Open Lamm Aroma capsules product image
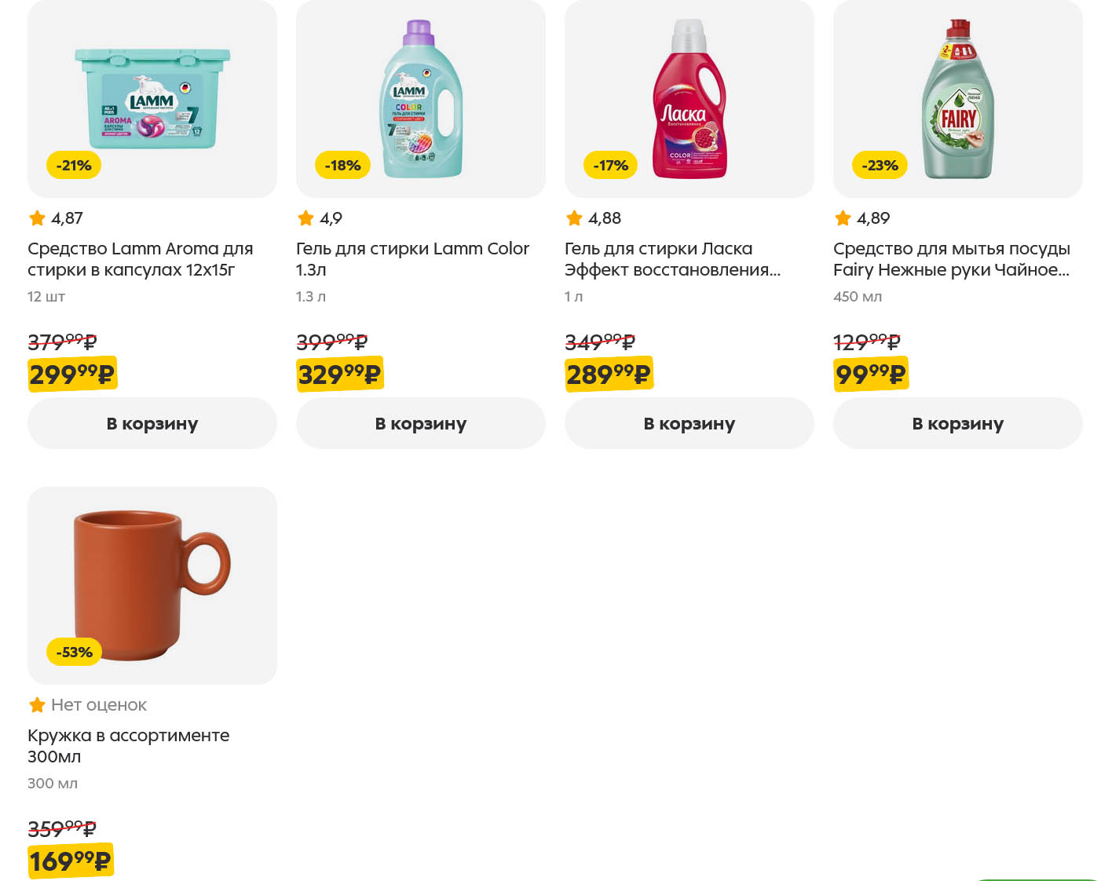The height and width of the screenshot is (881, 1101). (x=152, y=98)
